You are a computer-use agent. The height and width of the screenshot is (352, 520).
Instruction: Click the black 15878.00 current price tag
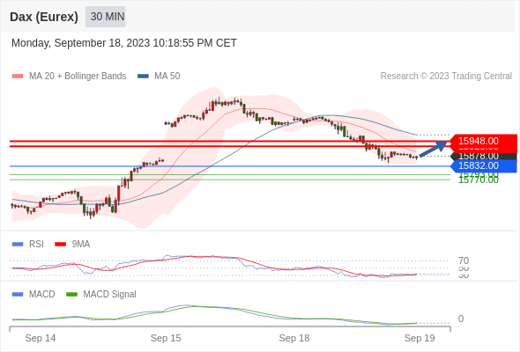(484, 157)
